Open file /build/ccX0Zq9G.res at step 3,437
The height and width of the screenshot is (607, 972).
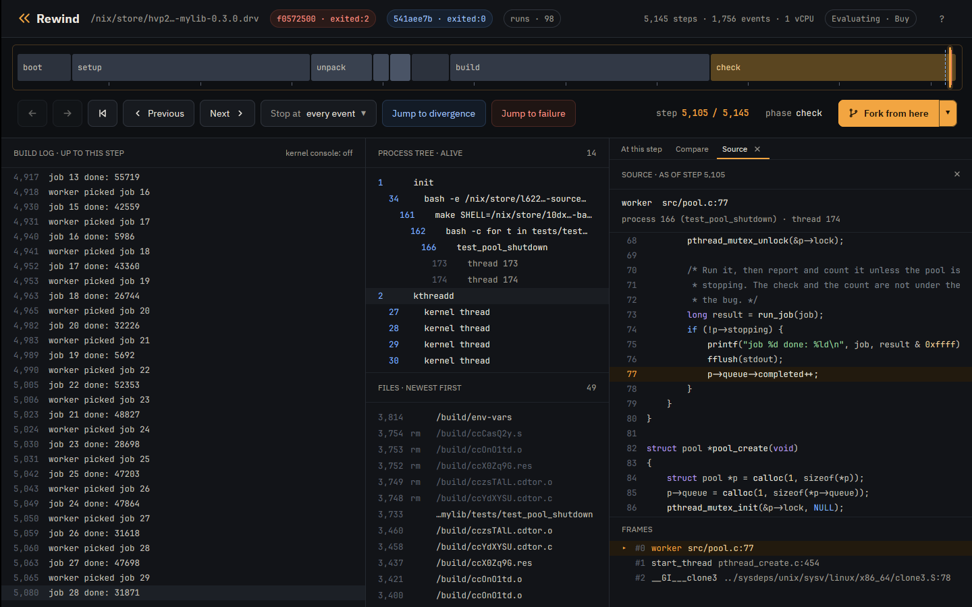coord(487,563)
